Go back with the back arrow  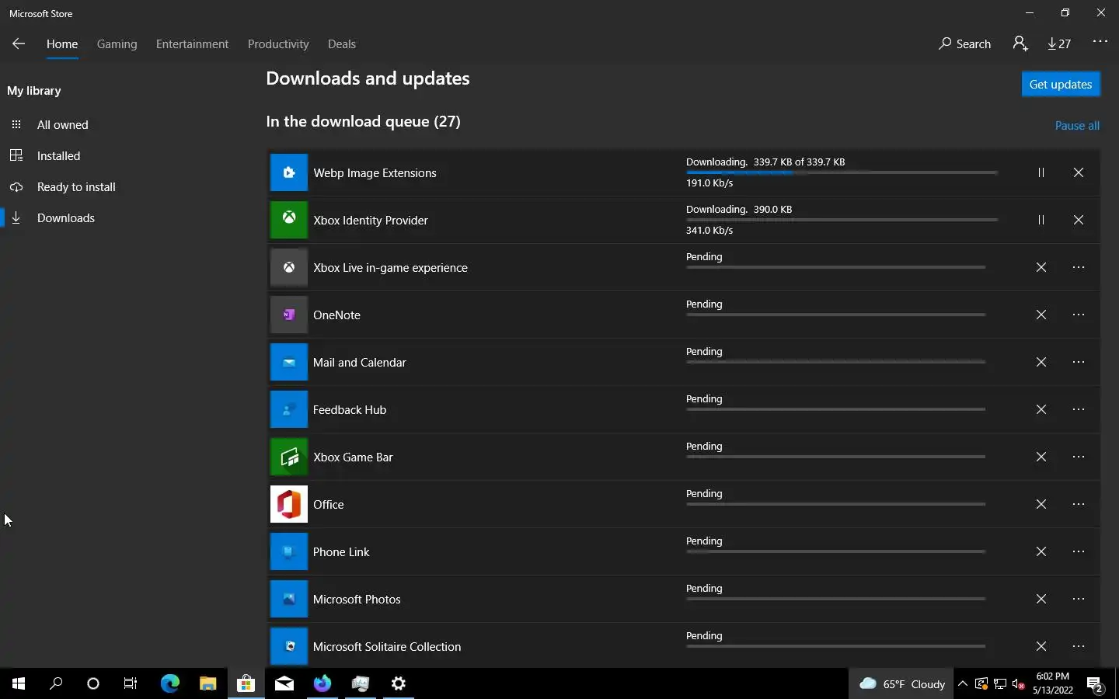pos(19,44)
